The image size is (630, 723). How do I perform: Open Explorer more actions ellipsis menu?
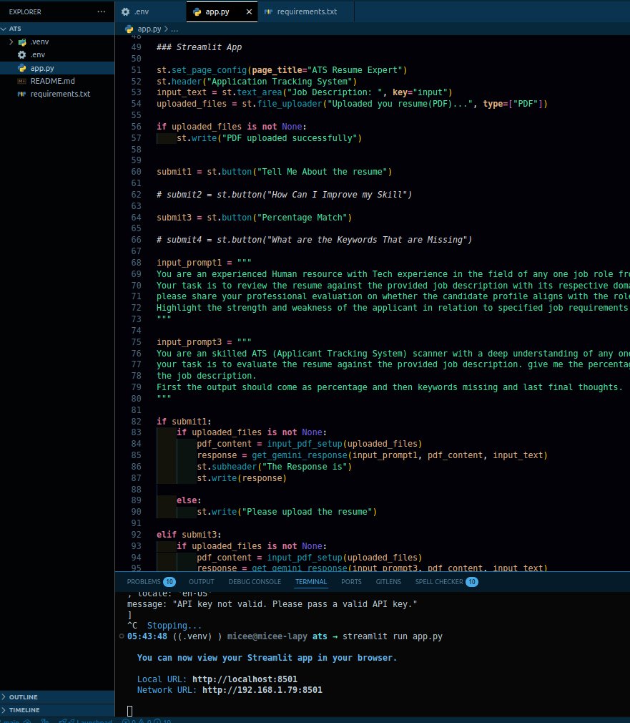coord(102,12)
